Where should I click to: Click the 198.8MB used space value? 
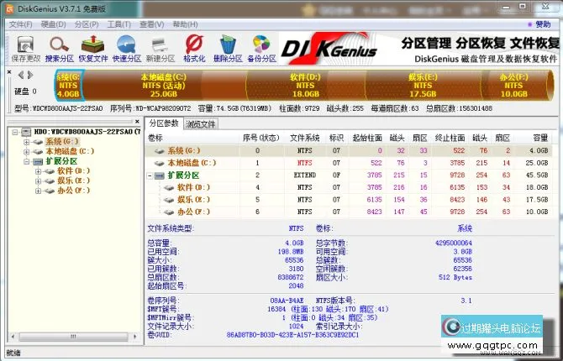click(x=291, y=252)
